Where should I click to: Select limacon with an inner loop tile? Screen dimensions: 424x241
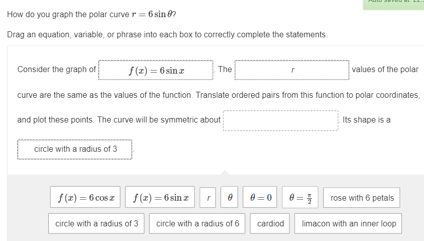(349, 223)
